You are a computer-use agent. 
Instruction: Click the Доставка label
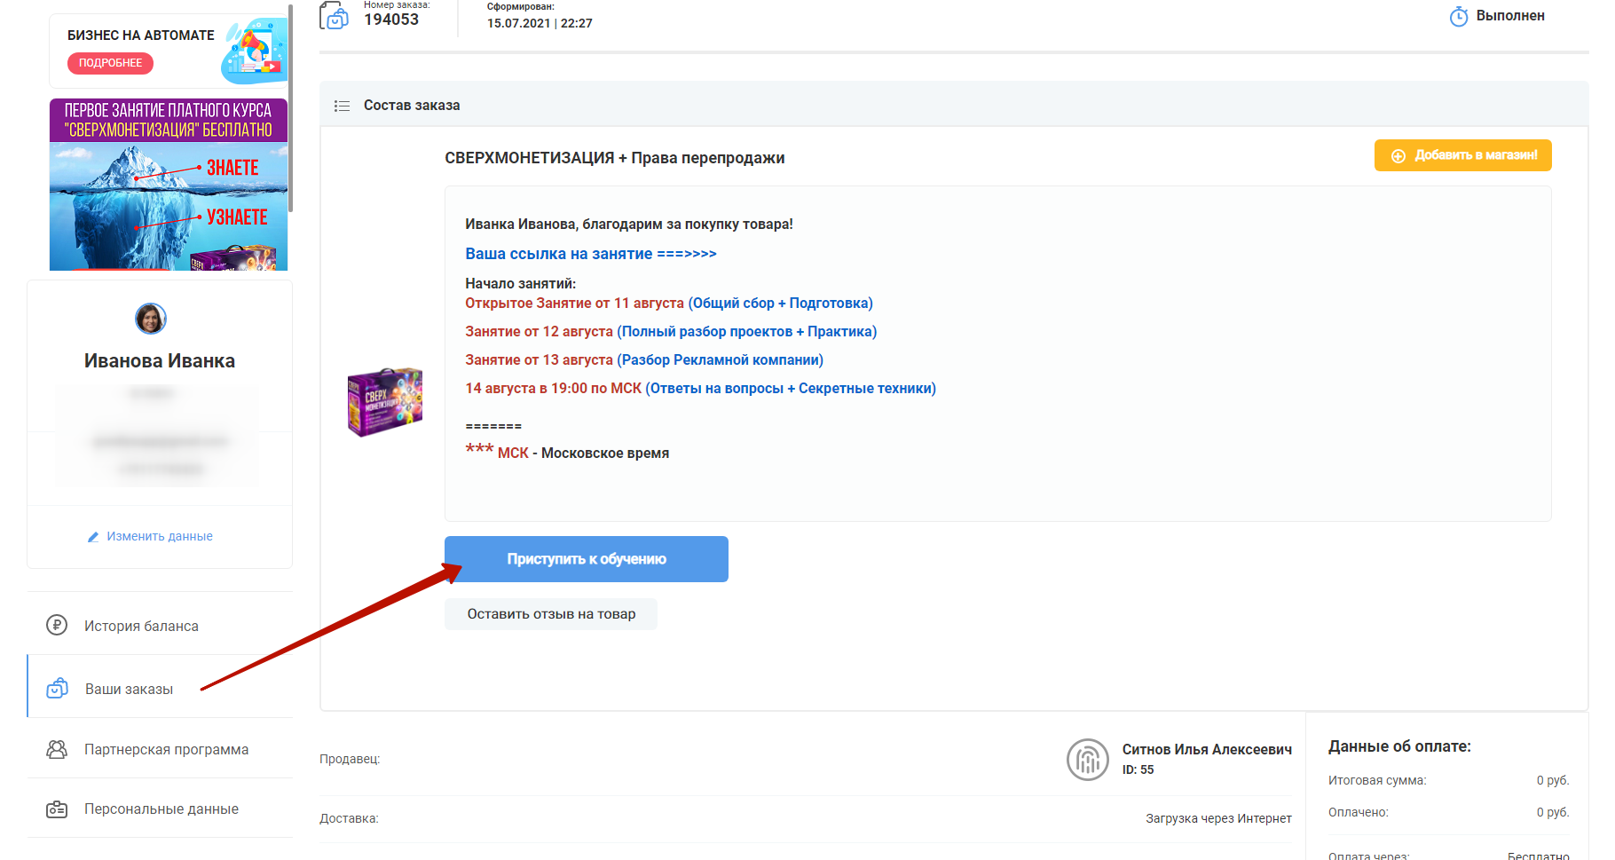tap(349, 818)
